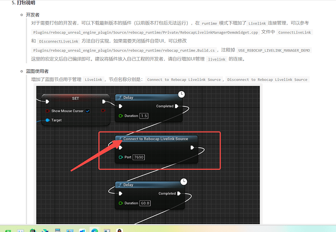Click the rebocap_runtime.Build.cs path code
Image resolution: width=336 pixels, height=232 pixels.
click(x=124, y=50)
